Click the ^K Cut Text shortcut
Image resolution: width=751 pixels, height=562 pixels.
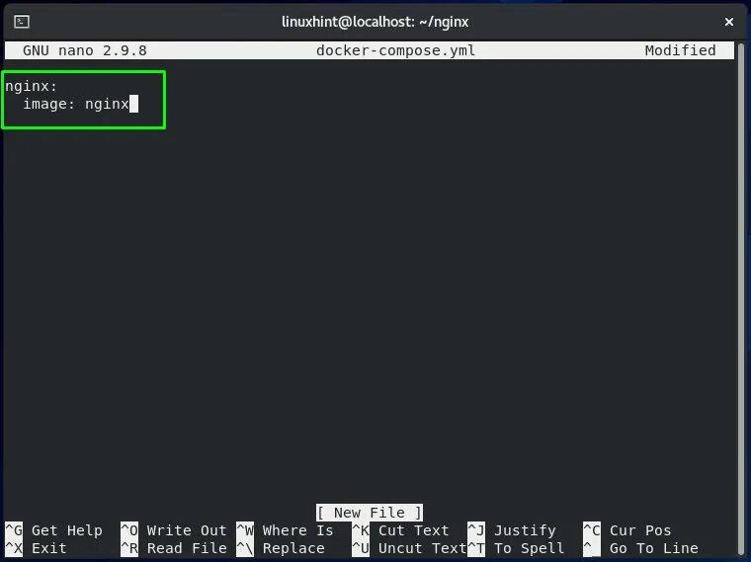[x=400, y=530]
